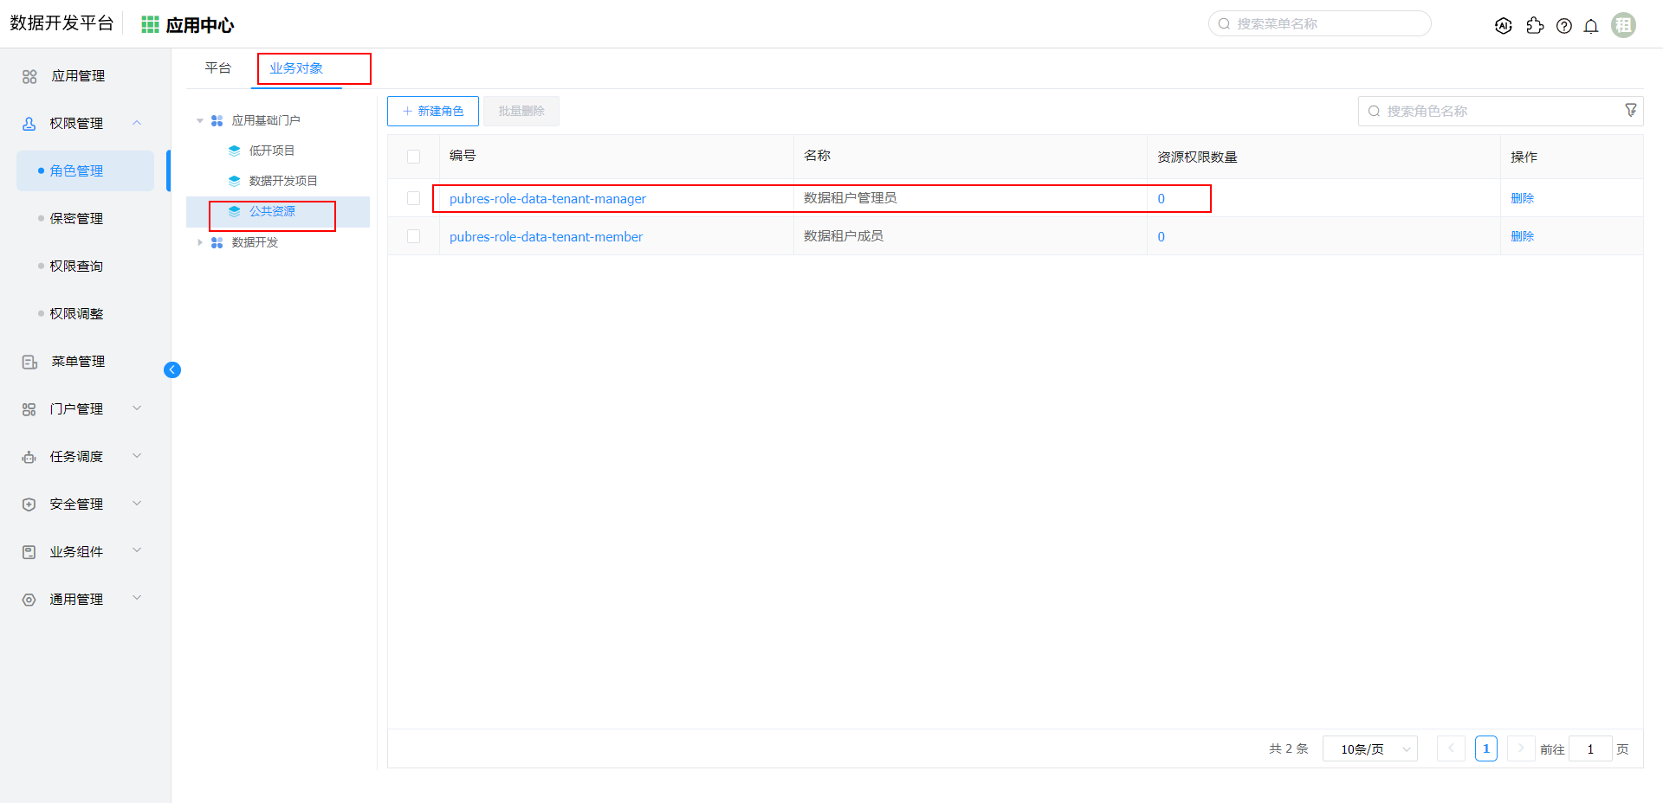Click the 新建角色 button
Viewport: 1663px width, 803px height.
tap(432, 111)
